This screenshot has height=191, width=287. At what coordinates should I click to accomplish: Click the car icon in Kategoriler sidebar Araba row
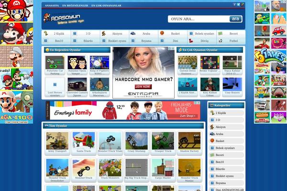212,134
